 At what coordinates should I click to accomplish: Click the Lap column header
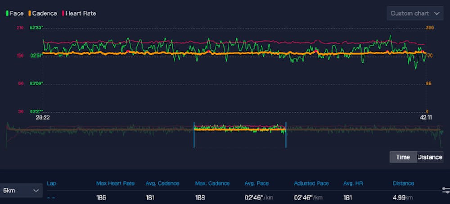51,183
